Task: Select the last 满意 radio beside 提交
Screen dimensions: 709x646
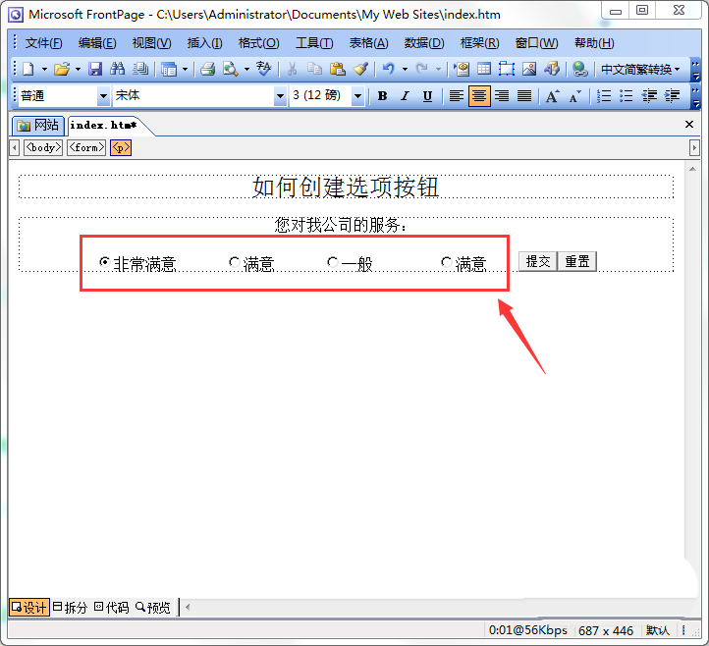Action: 446,262
